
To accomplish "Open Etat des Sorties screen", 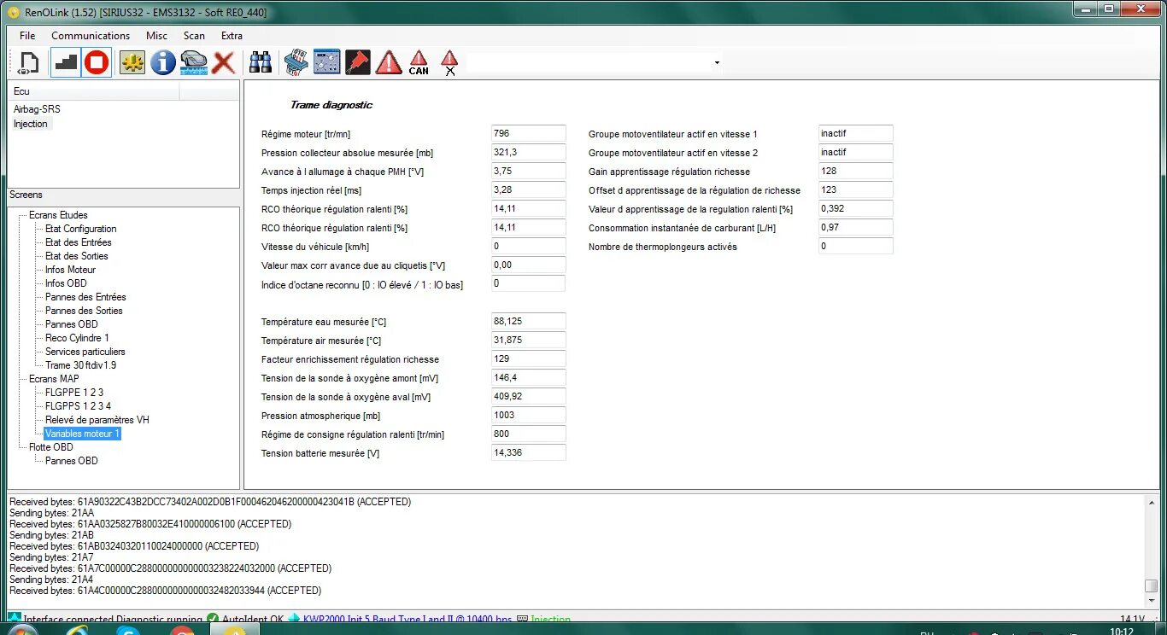I will click(x=77, y=256).
